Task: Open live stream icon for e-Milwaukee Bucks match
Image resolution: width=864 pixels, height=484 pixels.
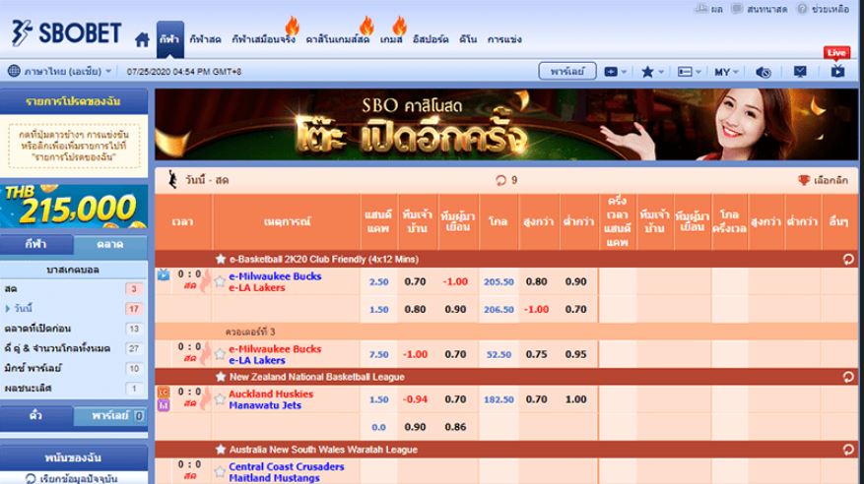Action: pos(164,274)
